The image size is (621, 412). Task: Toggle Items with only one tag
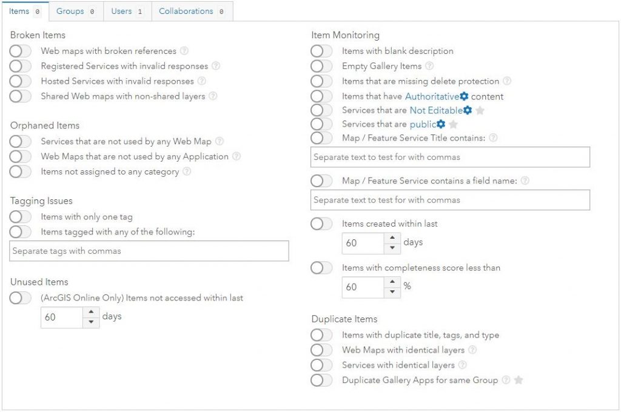(x=21, y=217)
